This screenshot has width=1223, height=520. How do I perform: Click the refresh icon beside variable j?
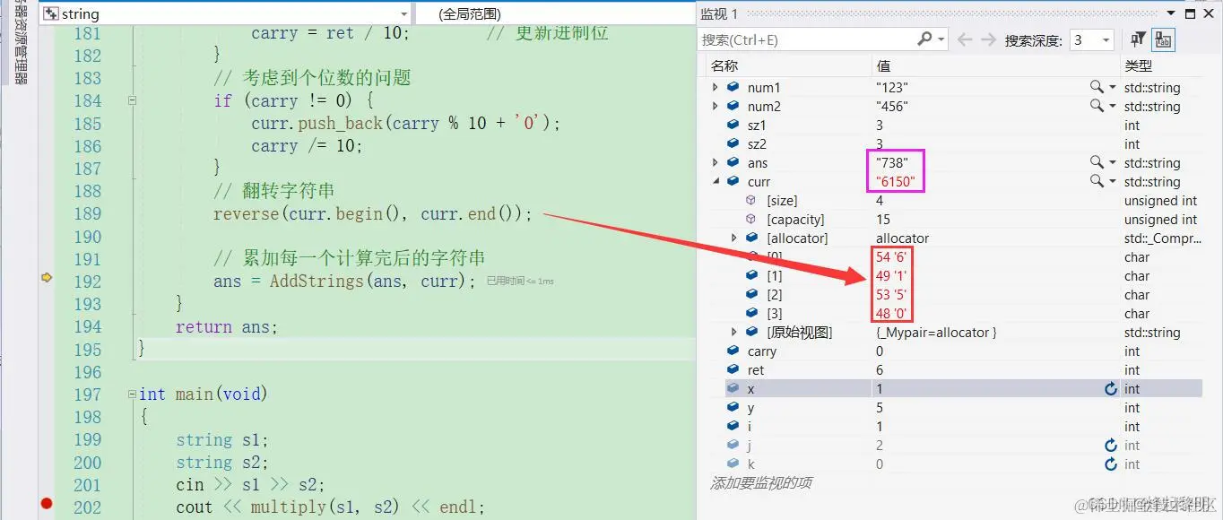click(x=1111, y=445)
